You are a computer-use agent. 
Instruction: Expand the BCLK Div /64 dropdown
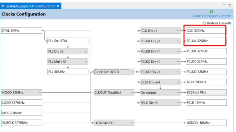point(160,82)
